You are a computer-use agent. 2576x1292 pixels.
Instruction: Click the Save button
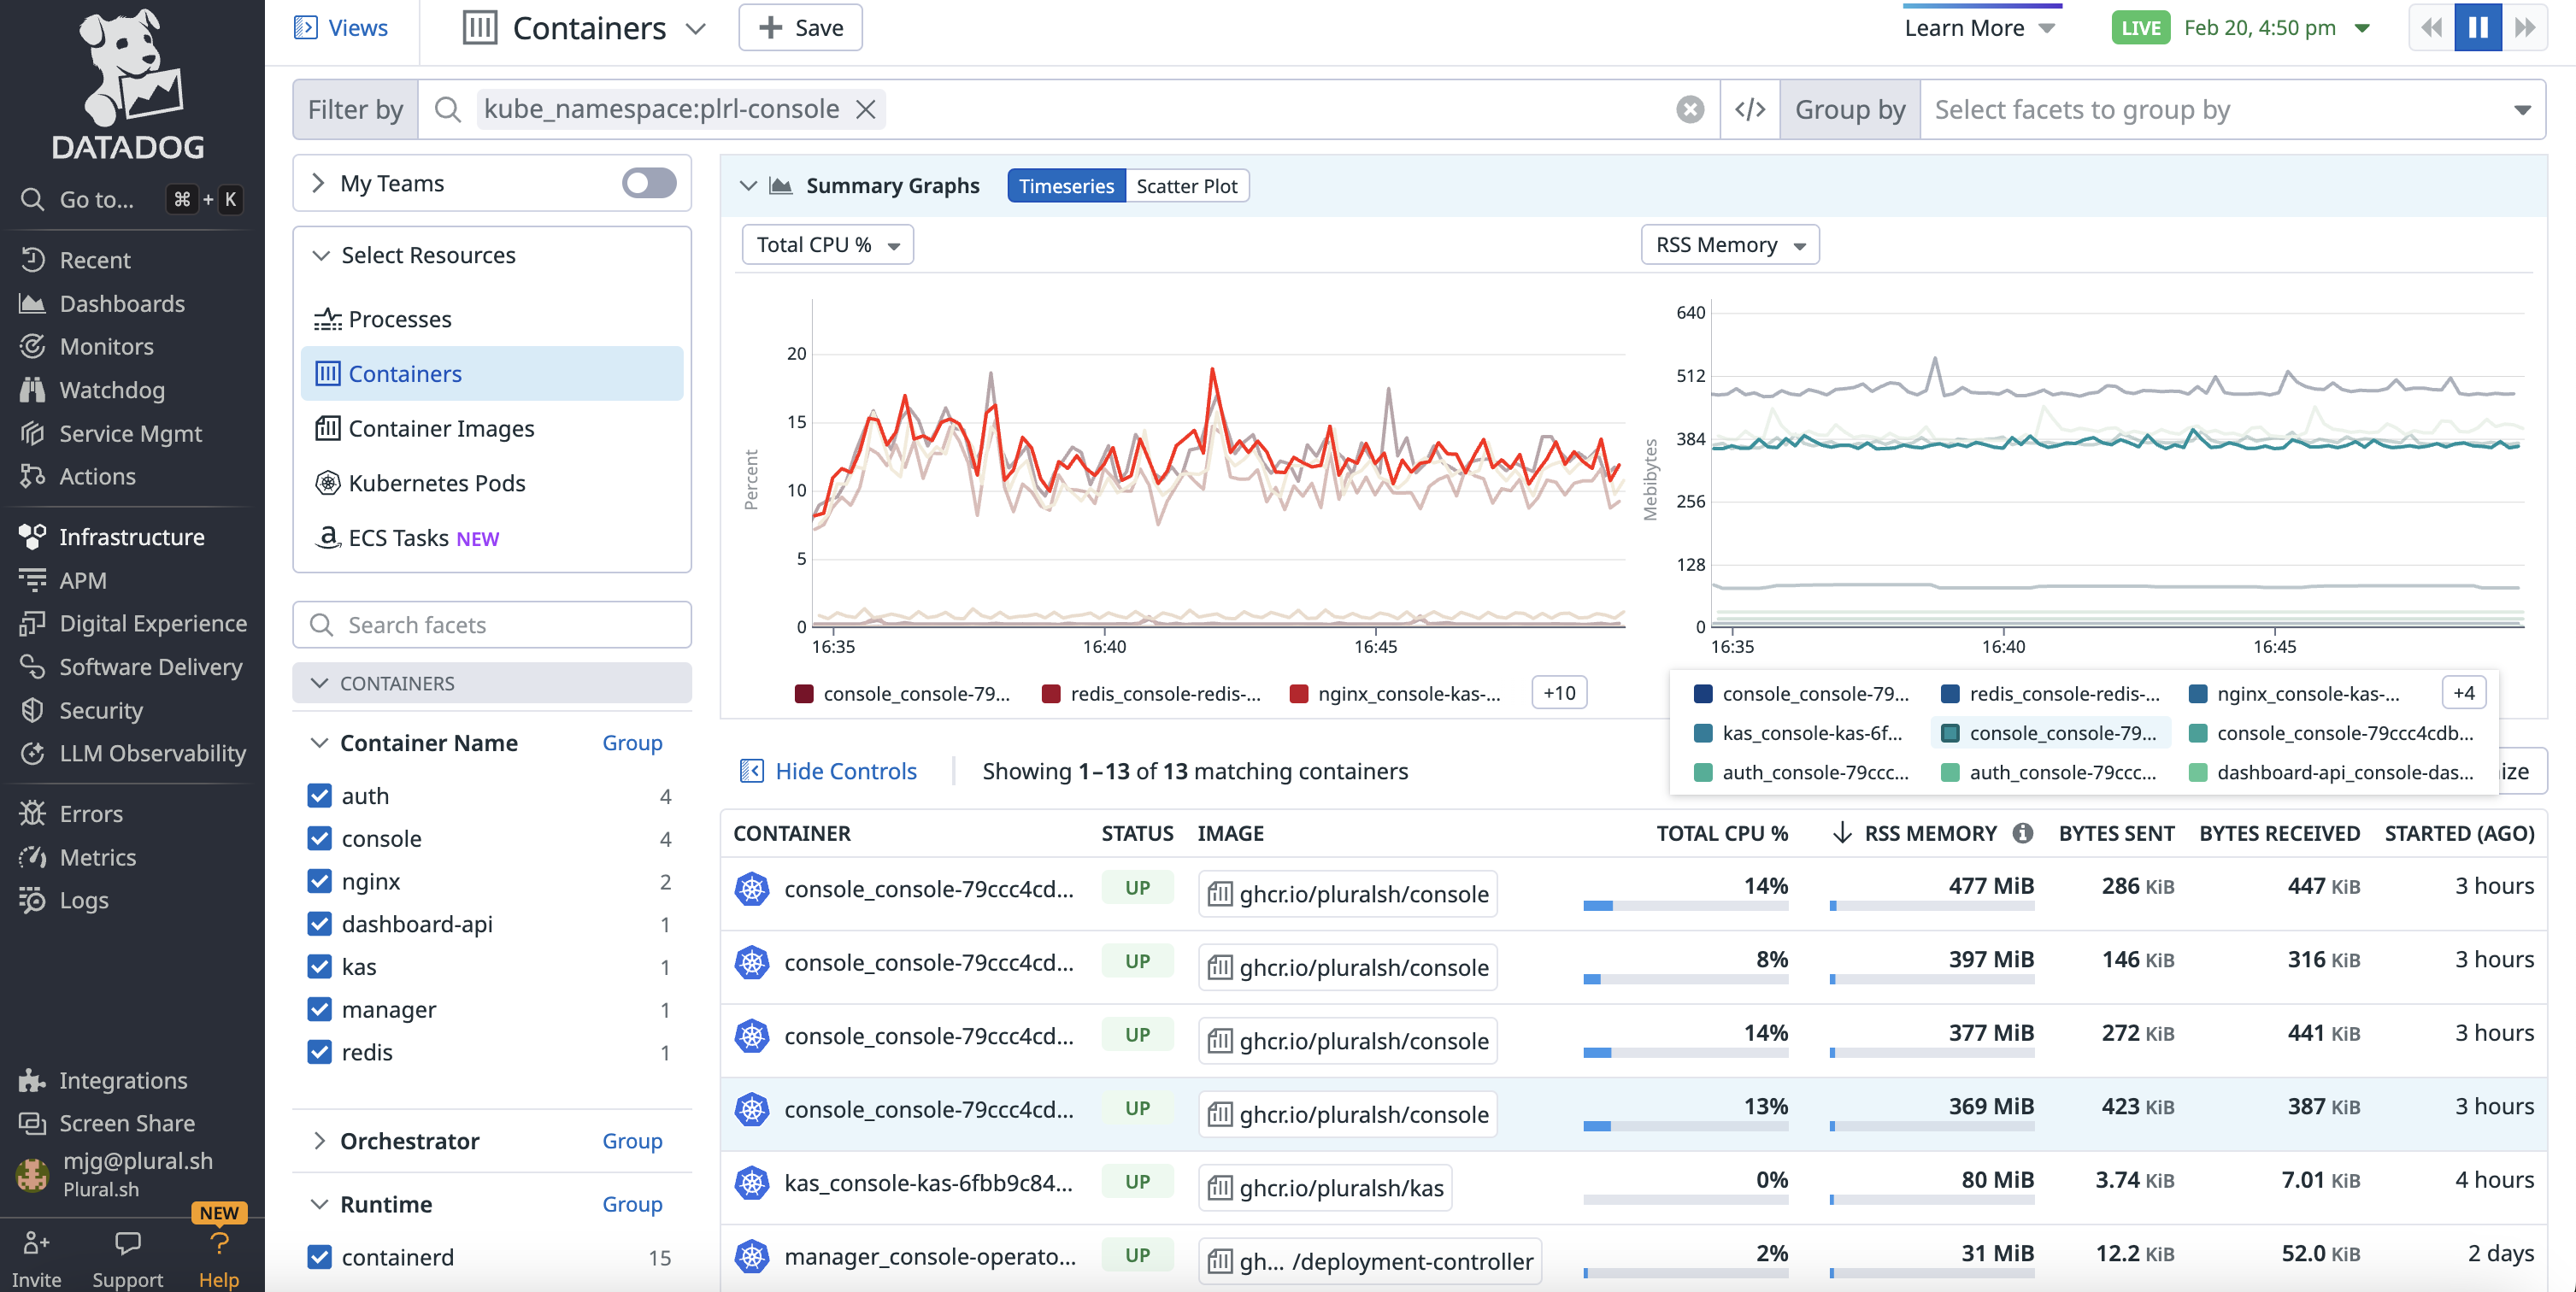point(800,28)
